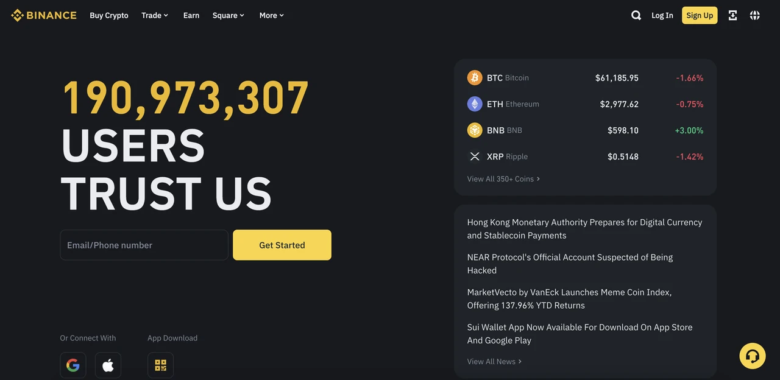This screenshot has width=780, height=380.
Task: Focus the Email/Phone number input field
Action: point(144,245)
